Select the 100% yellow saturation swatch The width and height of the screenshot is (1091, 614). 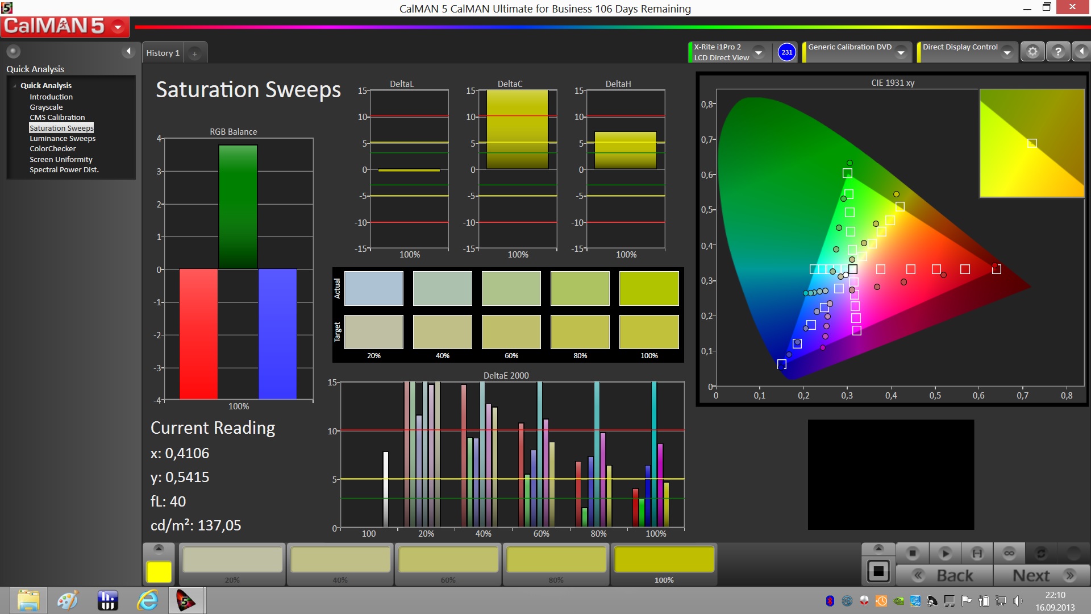[664, 560]
